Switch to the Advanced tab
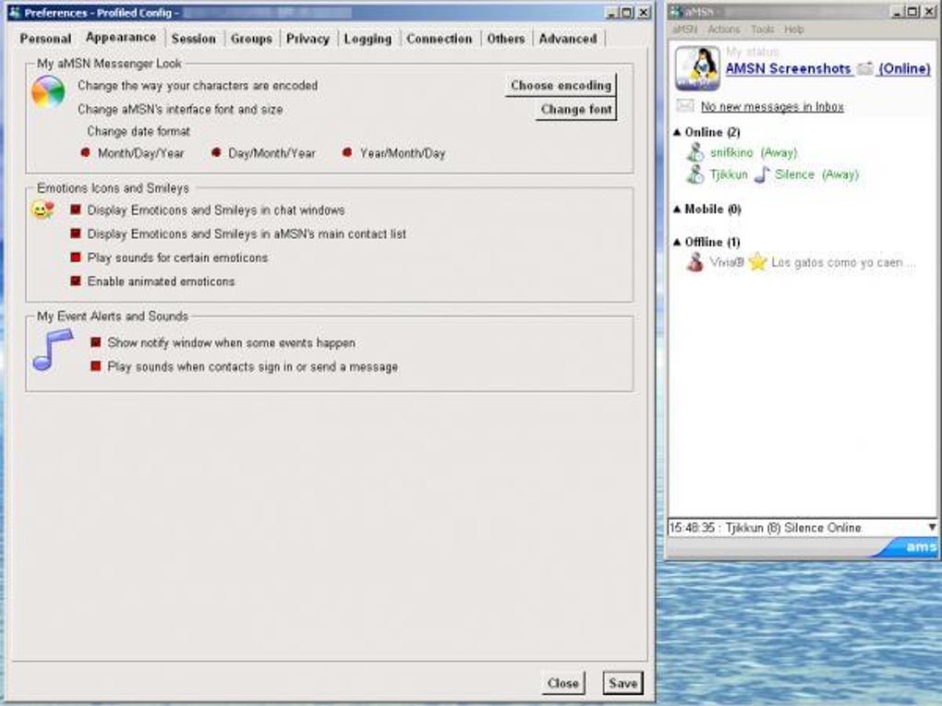The width and height of the screenshot is (942, 706). (x=568, y=39)
